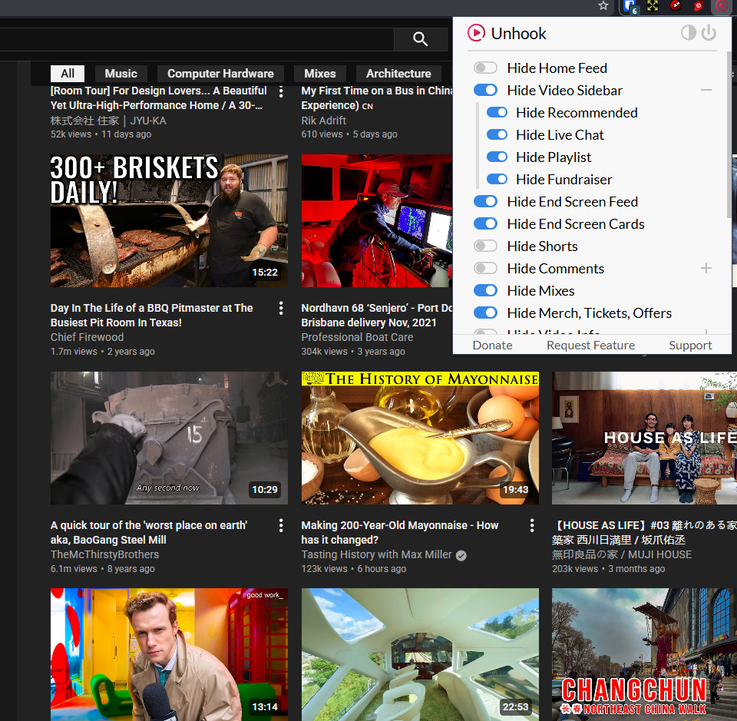737x721 pixels.
Task: Open My First Time on a Bus video
Action: pos(376,98)
